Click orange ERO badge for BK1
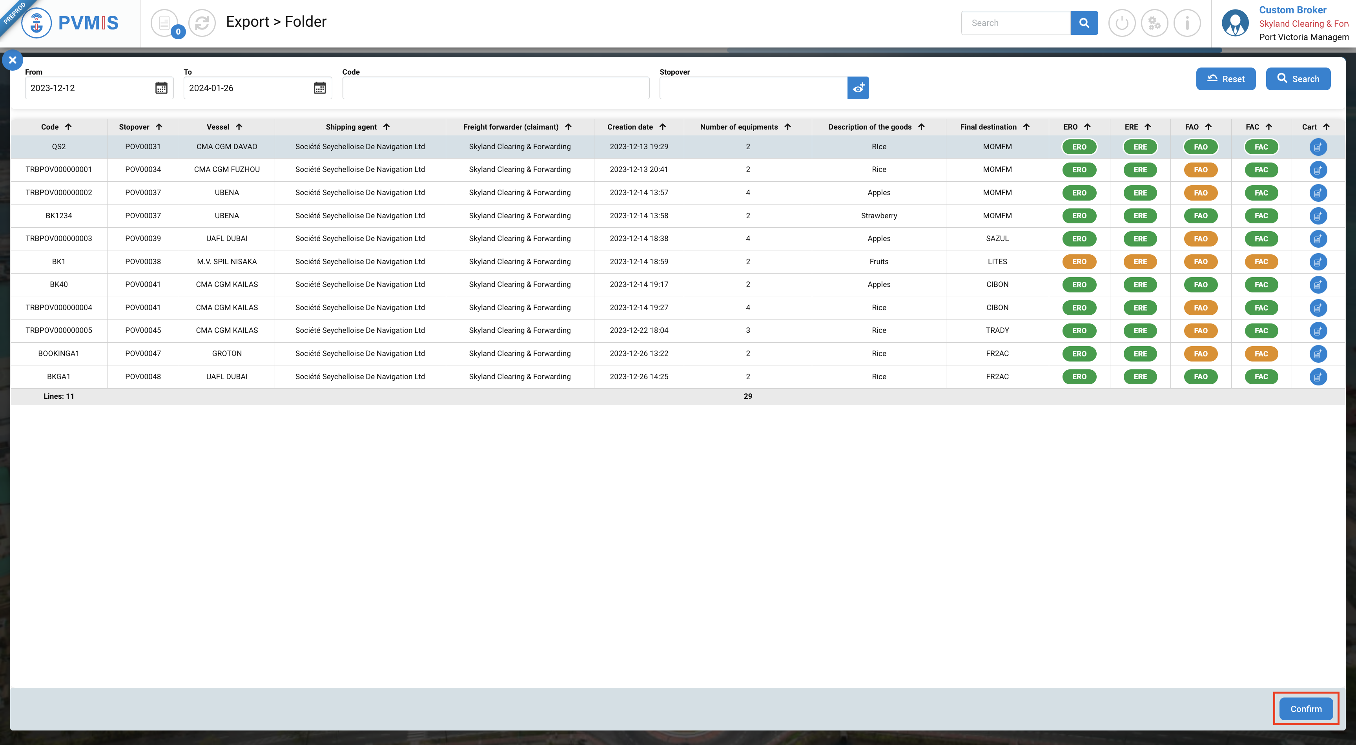 point(1079,262)
